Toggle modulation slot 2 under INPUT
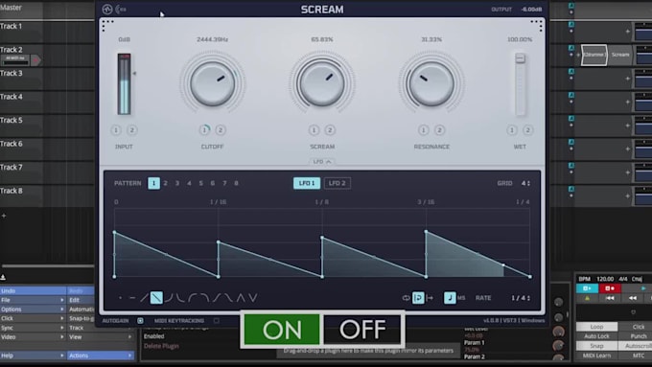 pos(132,130)
